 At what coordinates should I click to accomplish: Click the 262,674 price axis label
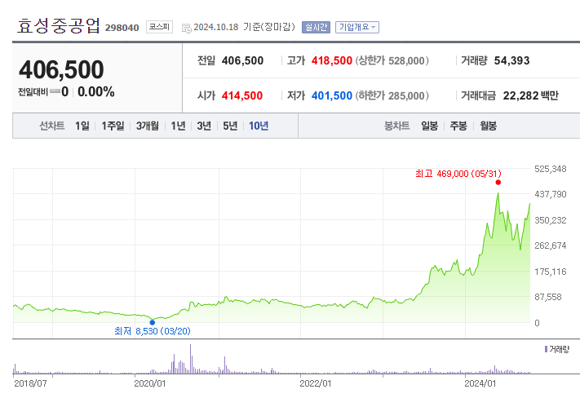[x=551, y=245]
